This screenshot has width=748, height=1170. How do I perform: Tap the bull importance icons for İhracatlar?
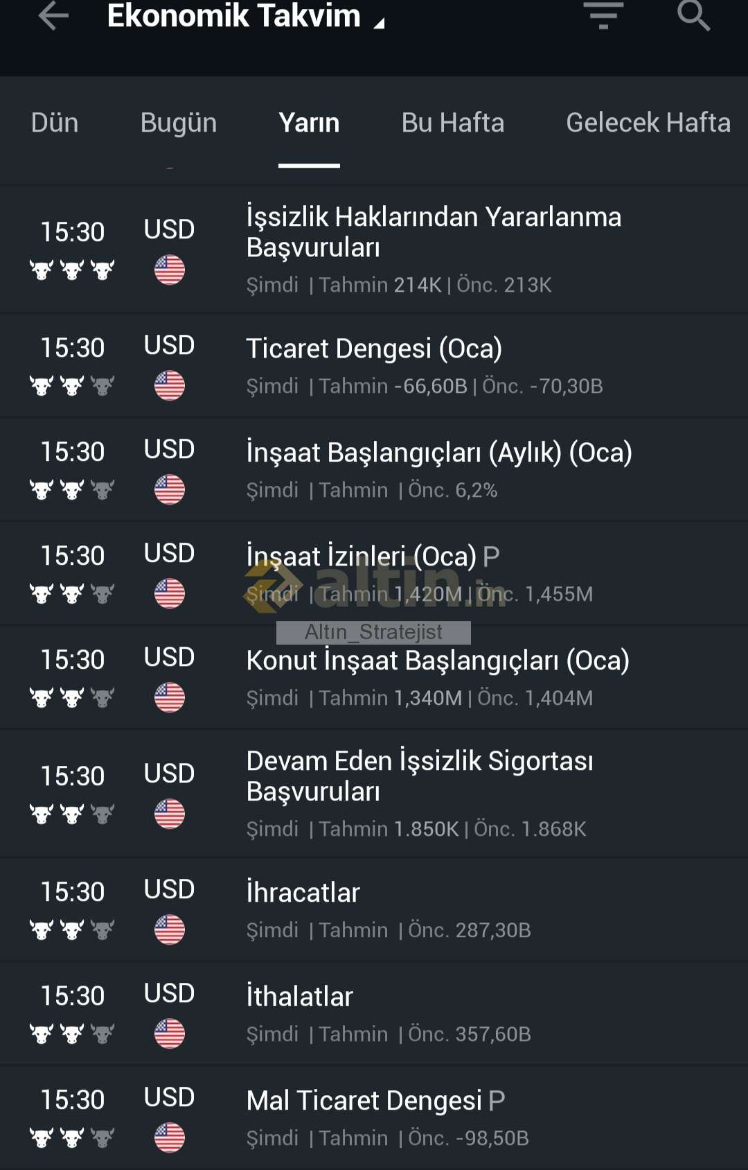pos(72,929)
